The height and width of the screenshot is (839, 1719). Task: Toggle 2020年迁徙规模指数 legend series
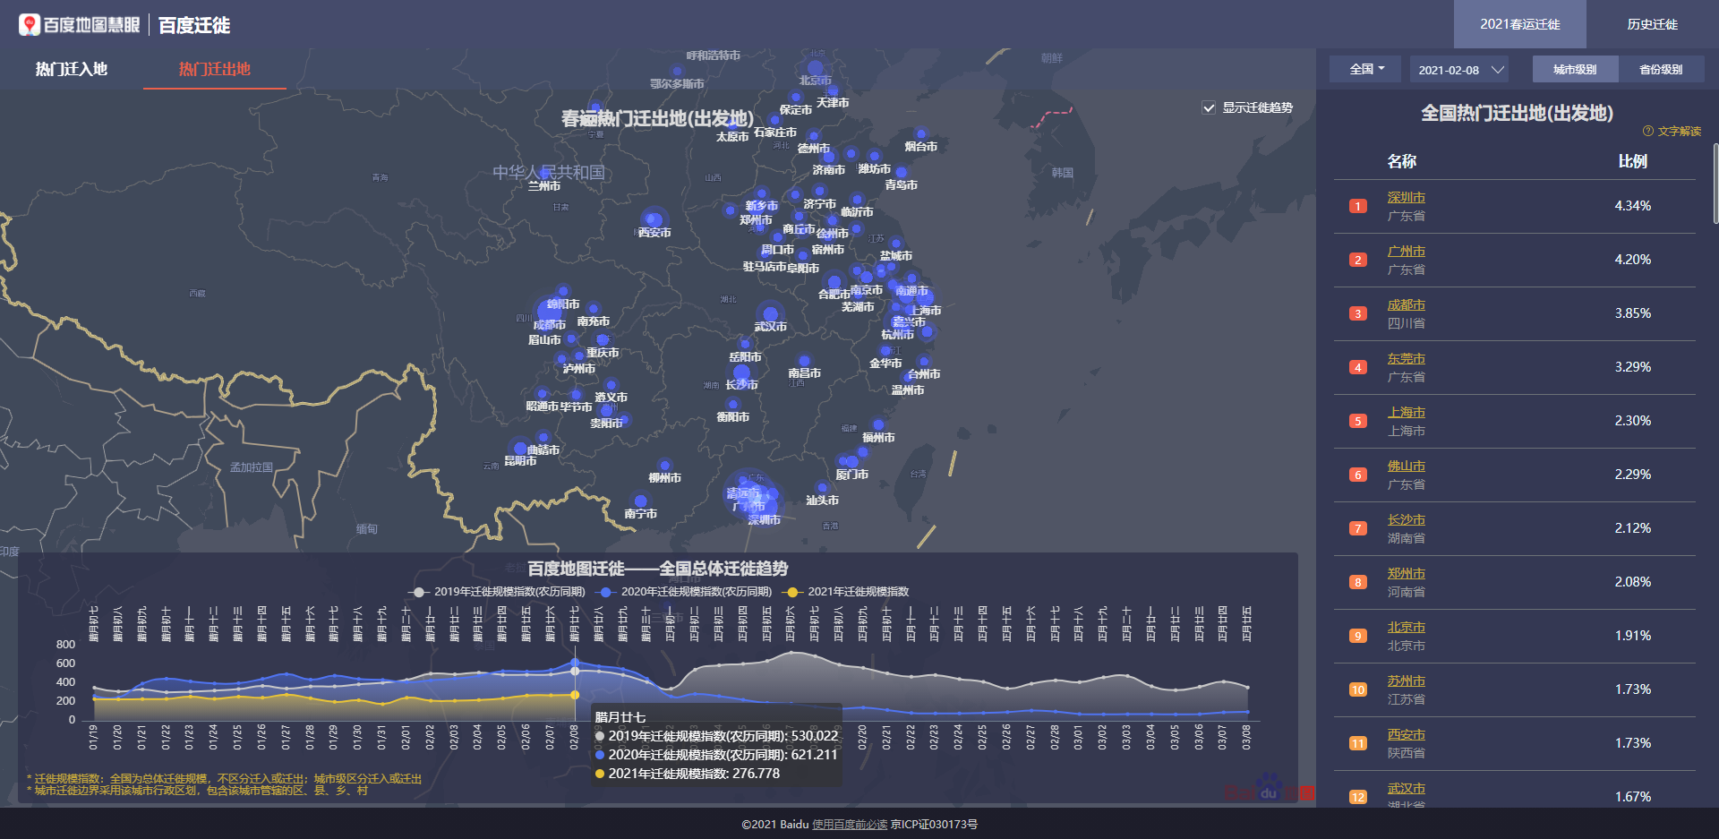685,592
